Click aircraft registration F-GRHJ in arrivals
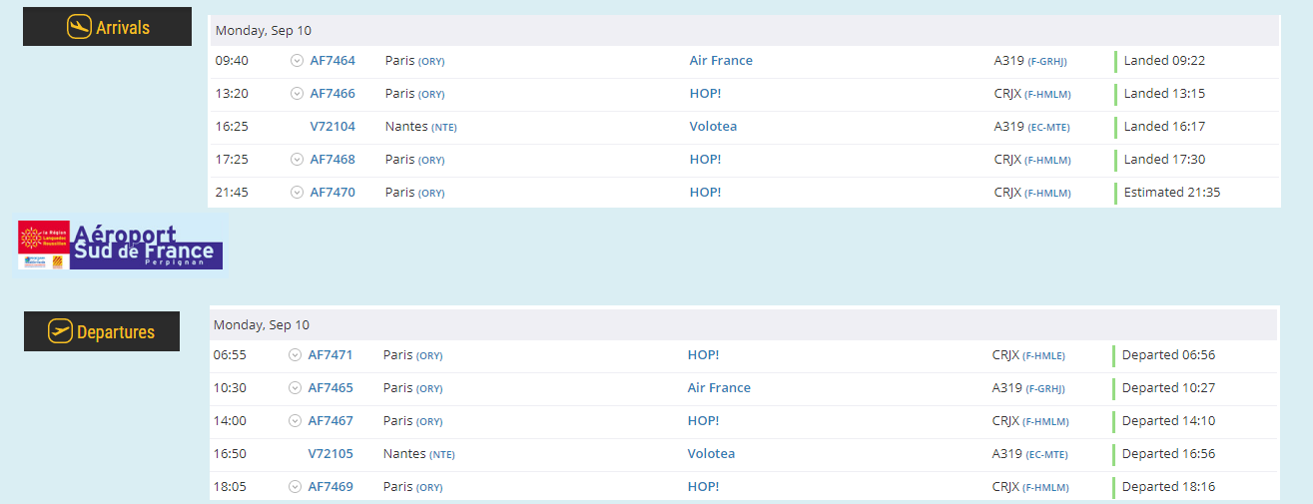1313x504 pixels. click(1047, 62)
